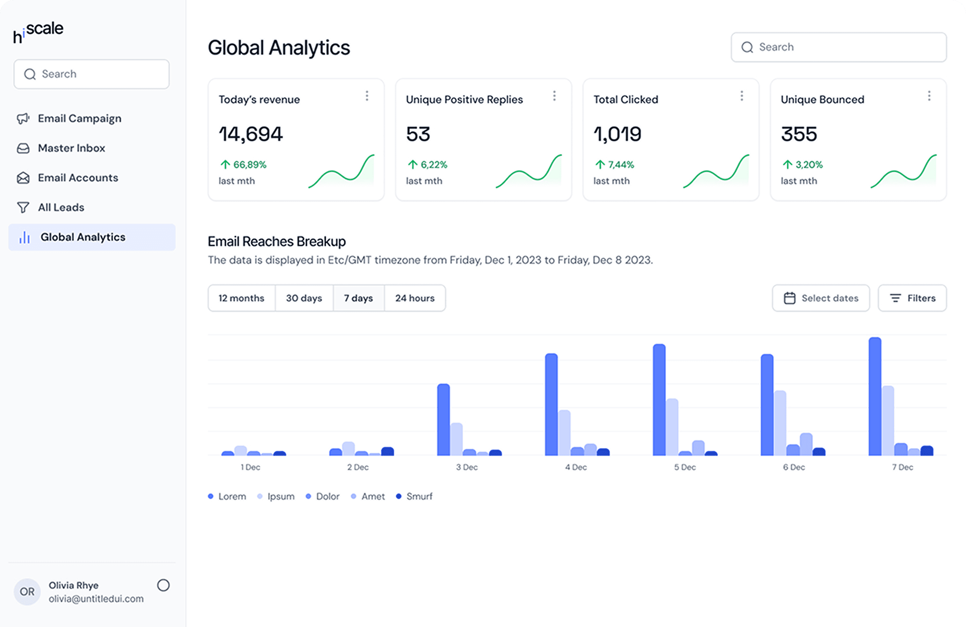The height and width of the screenshot is (627, 966).
Task: Open Today's revenue card options menu
Action: tap(367, 96)
